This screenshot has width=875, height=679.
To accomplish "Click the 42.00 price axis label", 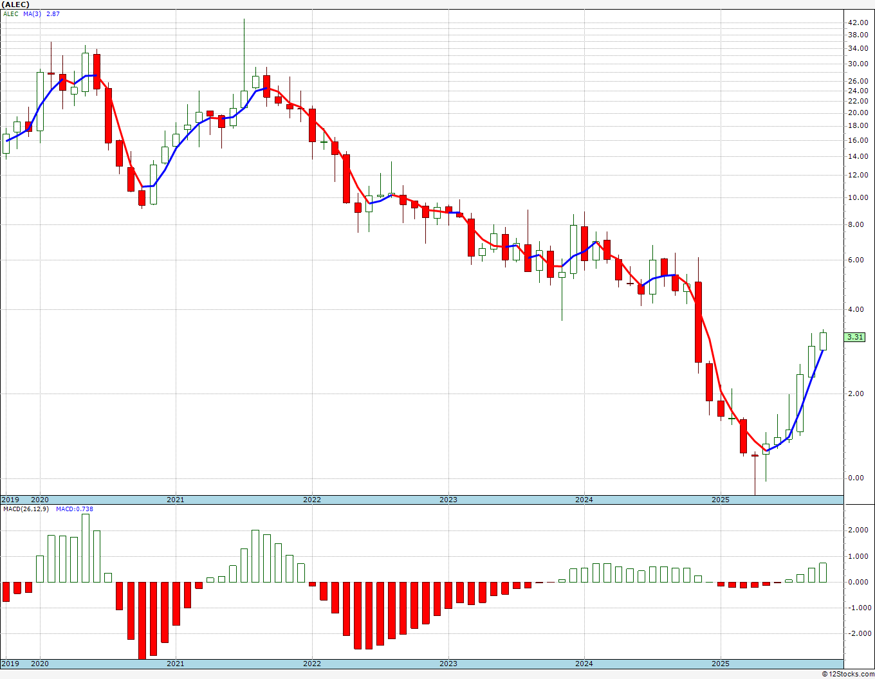I will point(858,23).
